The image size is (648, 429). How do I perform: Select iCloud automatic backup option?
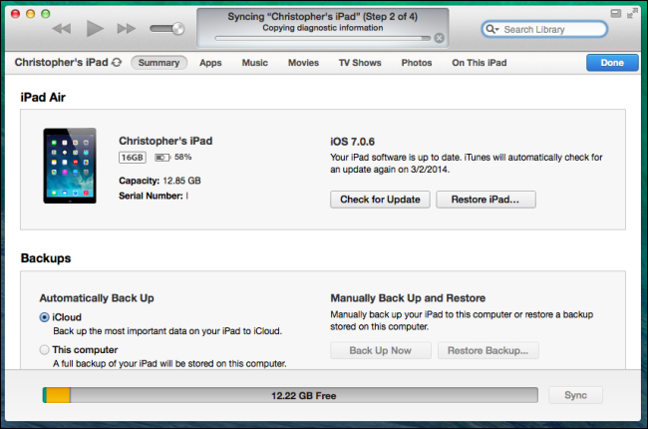point(45,316)
